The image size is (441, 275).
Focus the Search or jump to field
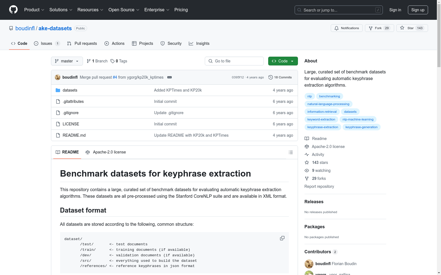point(339,10)
